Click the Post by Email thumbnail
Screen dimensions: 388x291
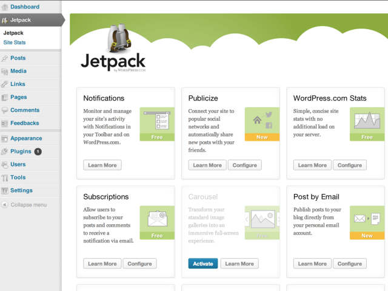click(367, 222)
